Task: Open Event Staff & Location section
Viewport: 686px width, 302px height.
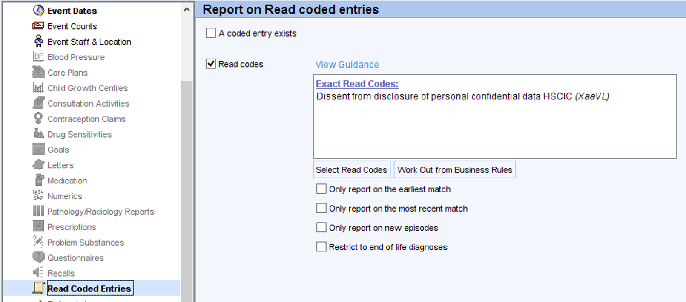Action: click(x=89, y=42)
